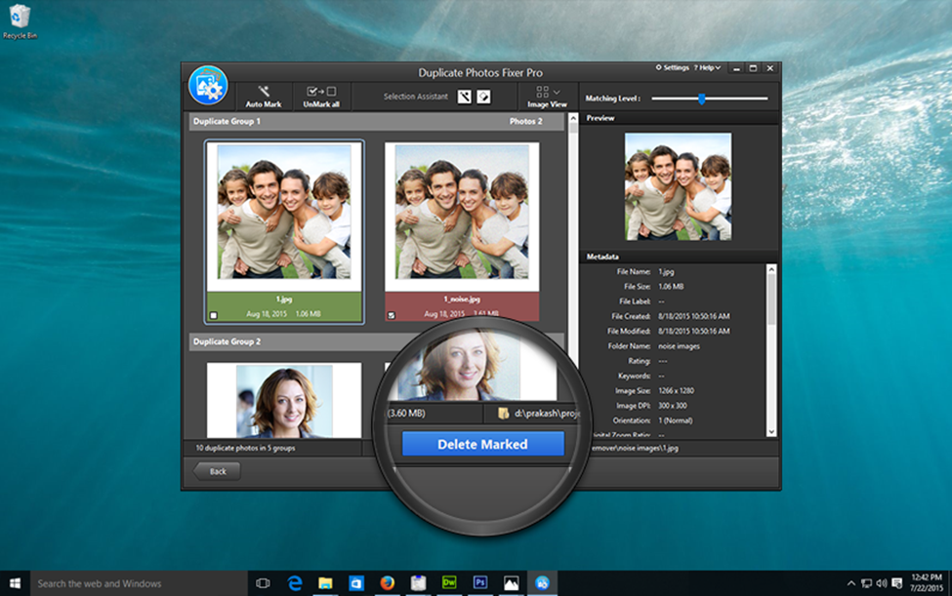This screenshot has height=596, width=952.
Task: Click the Matching Level slider handle
Action: [701, 99]
